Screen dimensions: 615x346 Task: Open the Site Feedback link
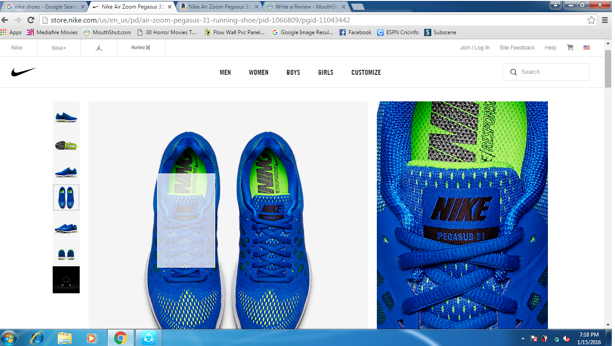pyautogui.click(x=517, y=48)
